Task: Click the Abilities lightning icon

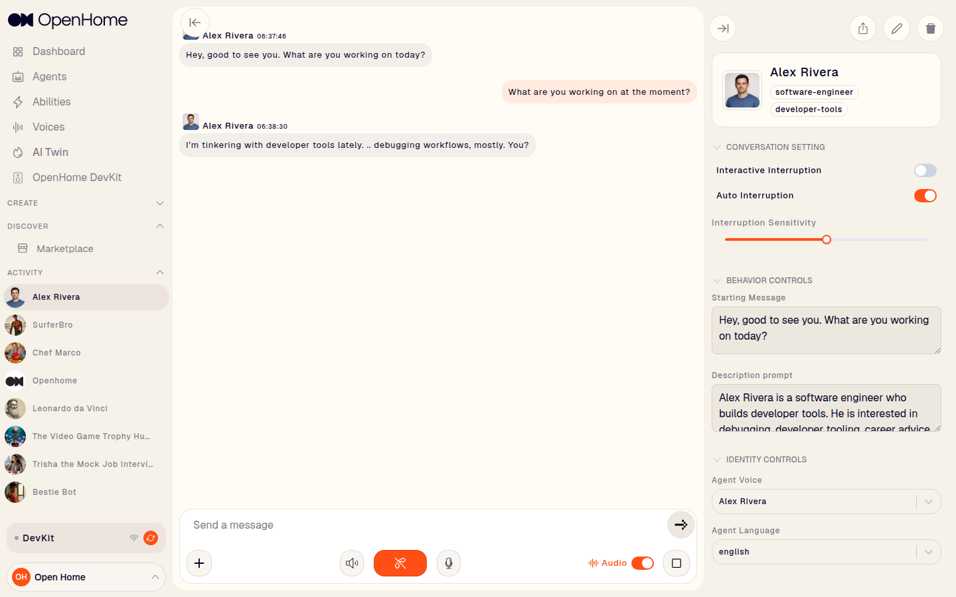Action: pos(18,102)
